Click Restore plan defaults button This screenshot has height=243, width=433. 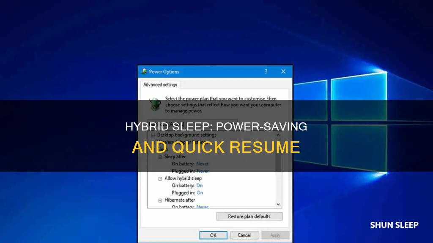coord(249,216)
